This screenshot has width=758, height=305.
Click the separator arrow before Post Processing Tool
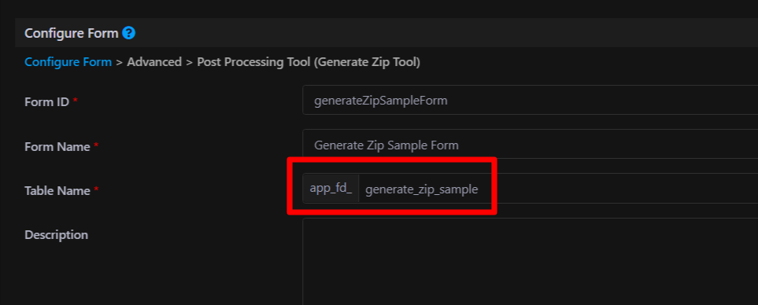[x=189, y=63]
